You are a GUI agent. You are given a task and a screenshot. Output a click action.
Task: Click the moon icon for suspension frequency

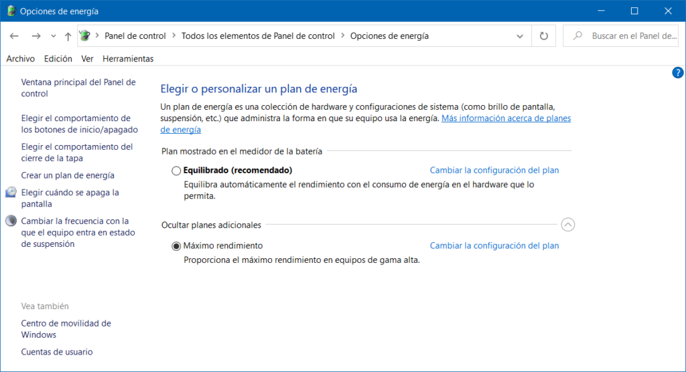click(11, 221)
